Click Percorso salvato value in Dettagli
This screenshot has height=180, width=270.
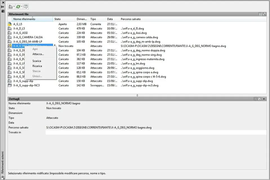pos(99,127)
